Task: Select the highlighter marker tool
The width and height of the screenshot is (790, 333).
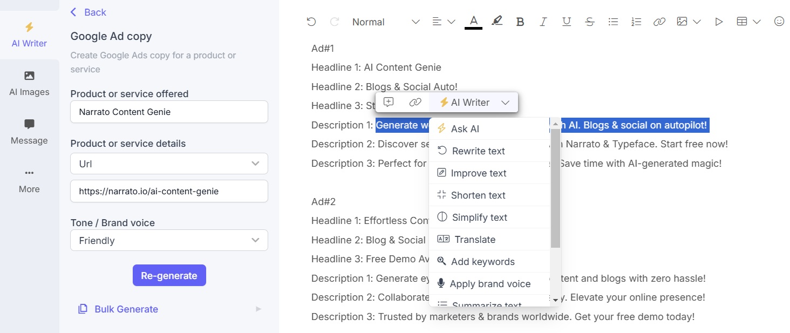Action: [497, 22]
